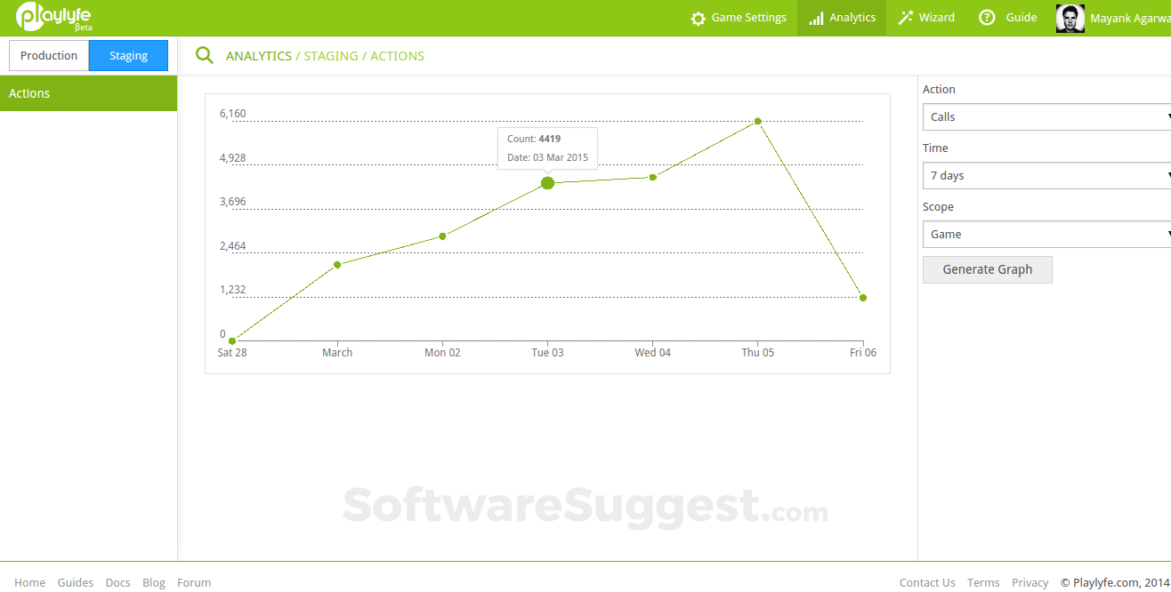The width and height of the screenshot is (1171, 592).
Task: Select Actions in the left sidebar
Action: 29,92
